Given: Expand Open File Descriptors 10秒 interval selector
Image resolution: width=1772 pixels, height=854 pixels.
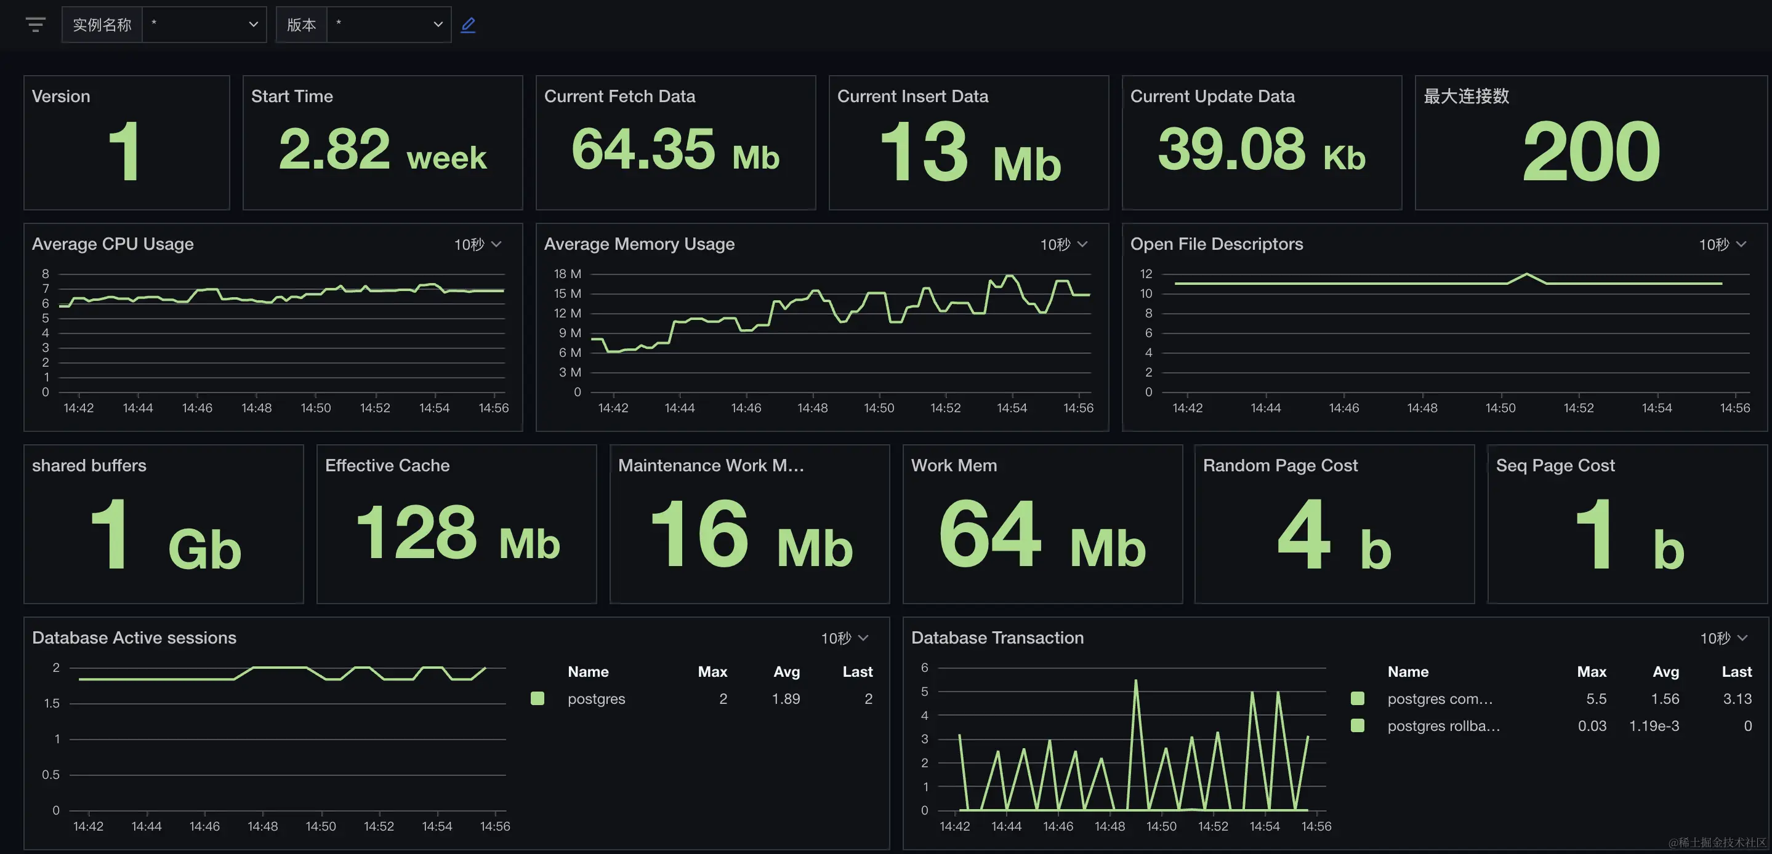Looking at the screenshot, I should click(1723, 244).
